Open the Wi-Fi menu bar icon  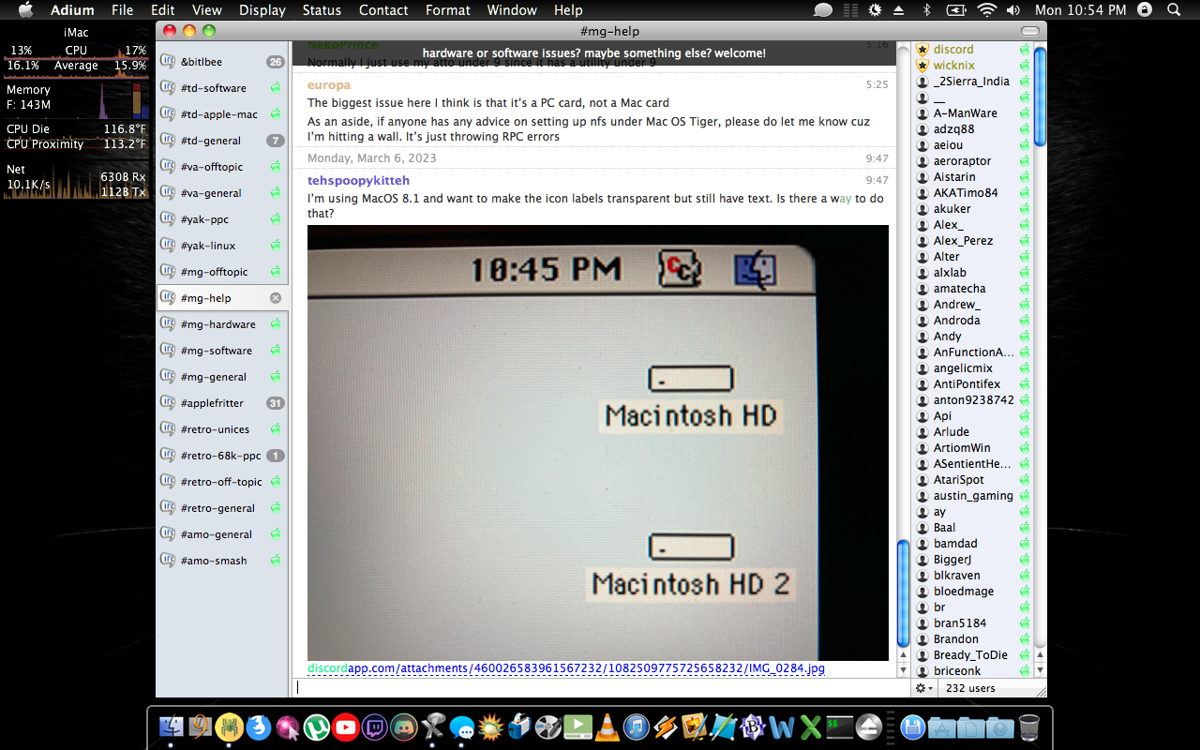[x=986, y=10]
